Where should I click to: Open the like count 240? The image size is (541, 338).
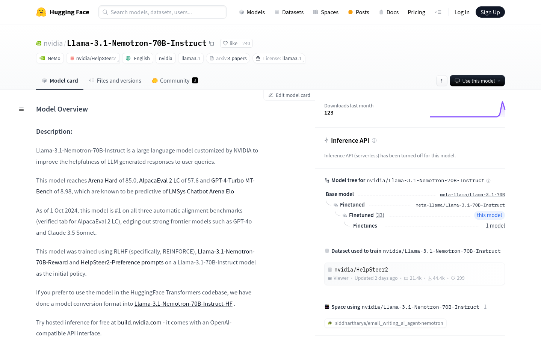pos(246,43)
